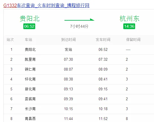This screenshot has height=122, width=154.
Task: Click arrival time 08:38 for 怀化南
Action: pos(68,79)
